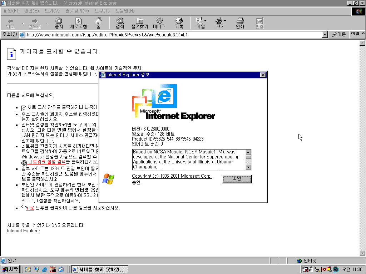The image size is (366, 274).
Task: Click the first quick launch icon with a pencil
Action: click(x=28, y=269)
